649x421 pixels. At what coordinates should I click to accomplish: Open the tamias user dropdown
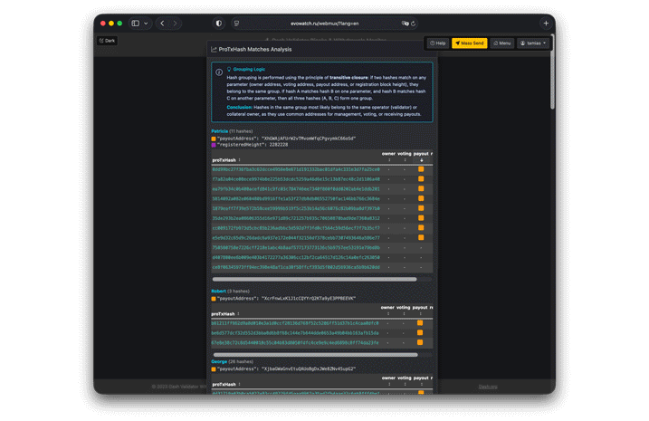533,43
